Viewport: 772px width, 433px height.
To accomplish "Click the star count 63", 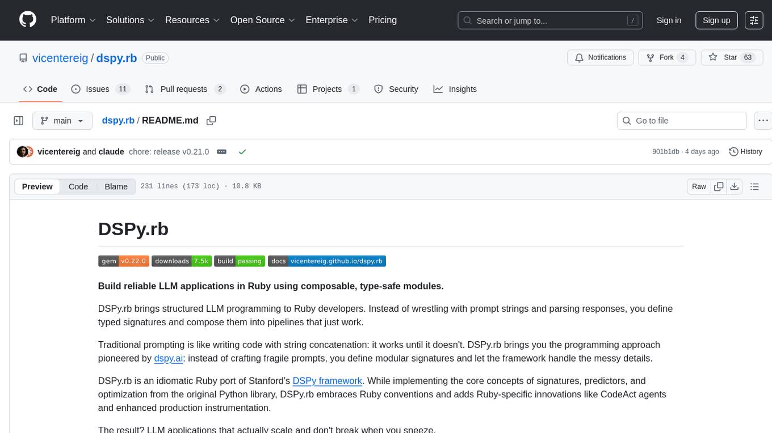I will click(x=748, y=57).
